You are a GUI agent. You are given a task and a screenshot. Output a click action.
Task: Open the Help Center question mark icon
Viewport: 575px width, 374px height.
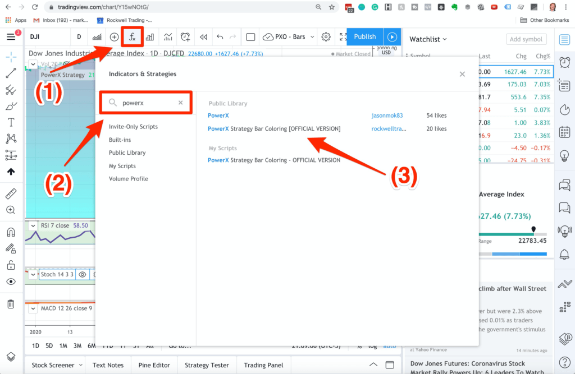coord(565,363)
